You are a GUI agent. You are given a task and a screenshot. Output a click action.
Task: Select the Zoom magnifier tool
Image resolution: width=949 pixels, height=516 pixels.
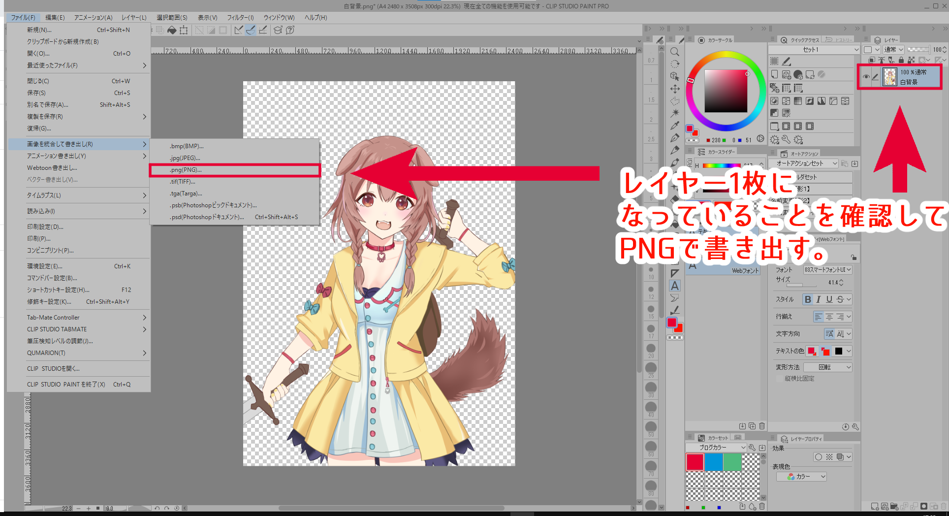(x=675, y=52)
